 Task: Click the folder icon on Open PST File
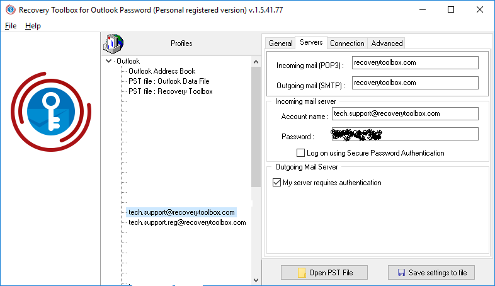302,273
